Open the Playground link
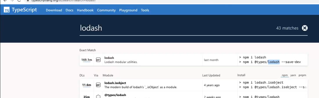The image size is (319, 98). 128,10
